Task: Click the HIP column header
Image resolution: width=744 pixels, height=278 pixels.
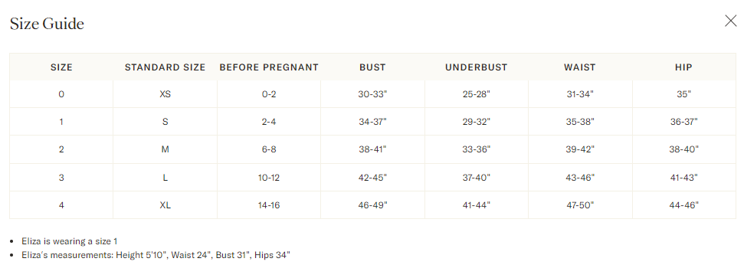Action: coord(683,67)
